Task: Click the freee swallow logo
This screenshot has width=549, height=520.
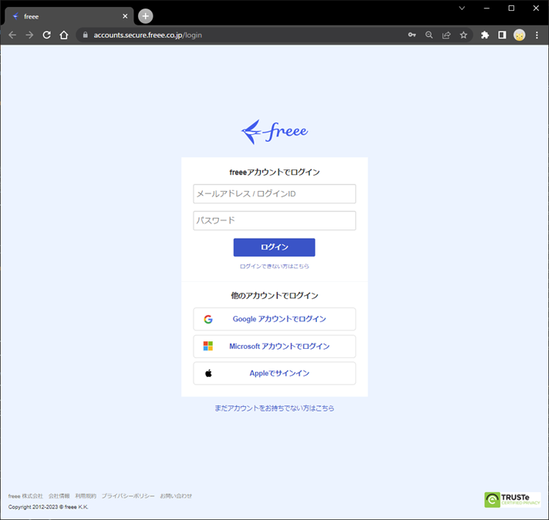Action: 274,132
